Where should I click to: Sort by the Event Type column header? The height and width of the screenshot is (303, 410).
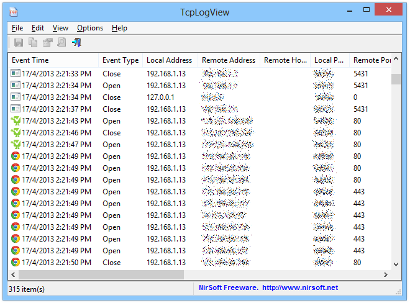[120, 60]
